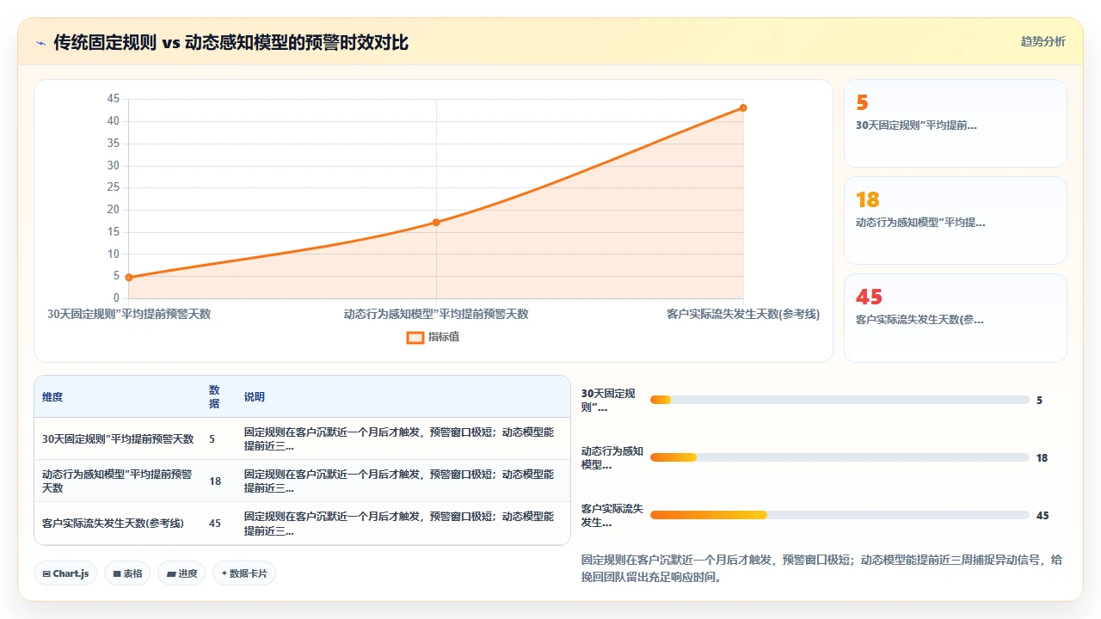
Task: Click the 进度 tag chip
Action: (181, 573)
